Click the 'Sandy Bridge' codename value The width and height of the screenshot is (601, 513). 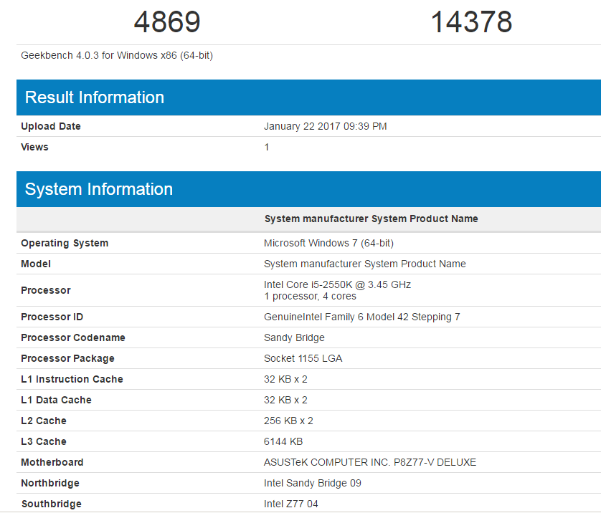[294, 337]
